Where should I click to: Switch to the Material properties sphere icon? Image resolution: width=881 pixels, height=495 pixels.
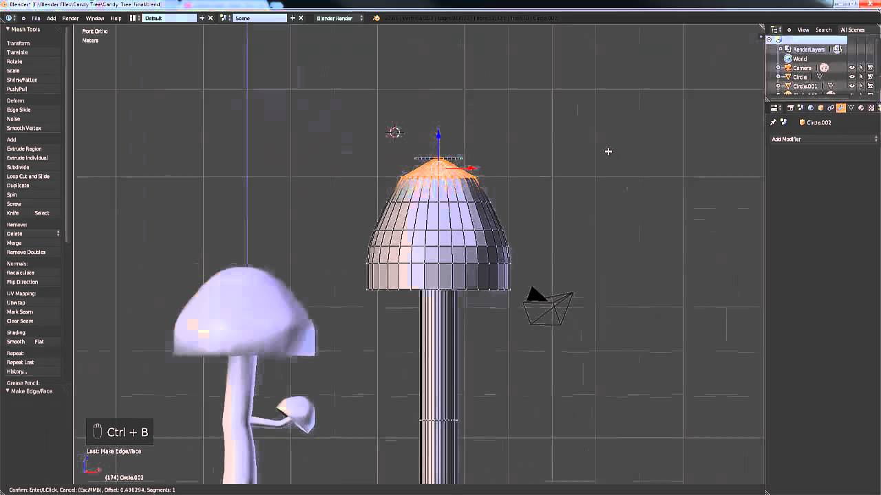click(x=861, y=108)
